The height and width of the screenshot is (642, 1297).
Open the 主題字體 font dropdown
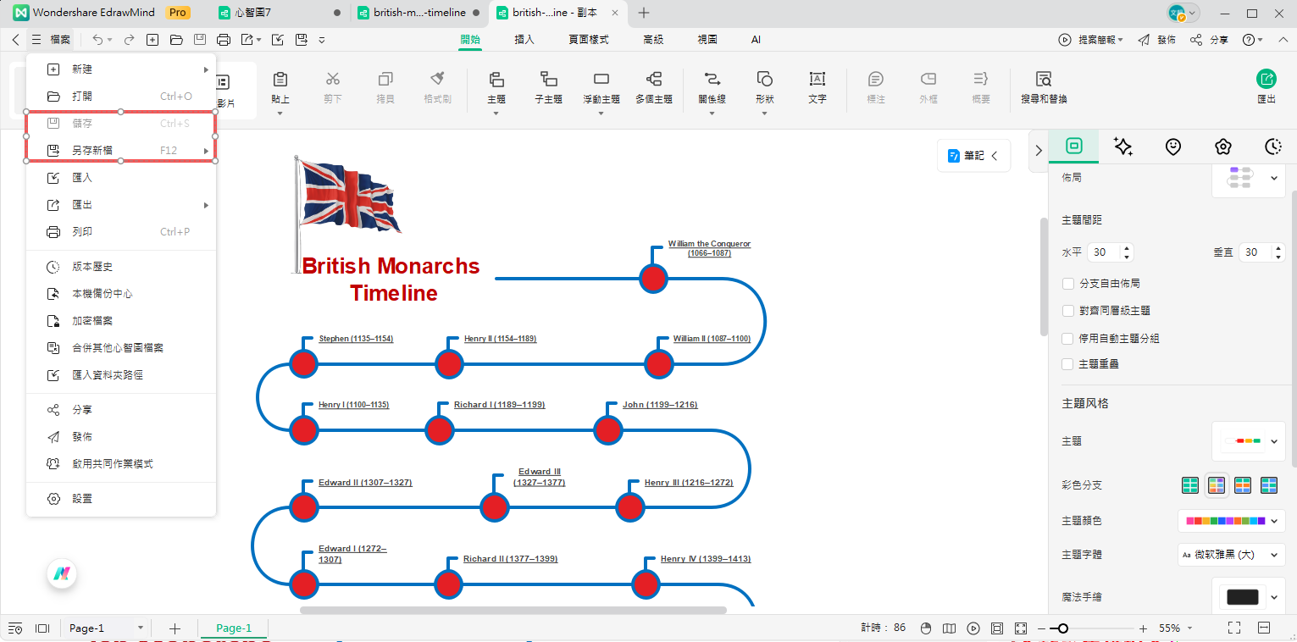click(1231, 555)
